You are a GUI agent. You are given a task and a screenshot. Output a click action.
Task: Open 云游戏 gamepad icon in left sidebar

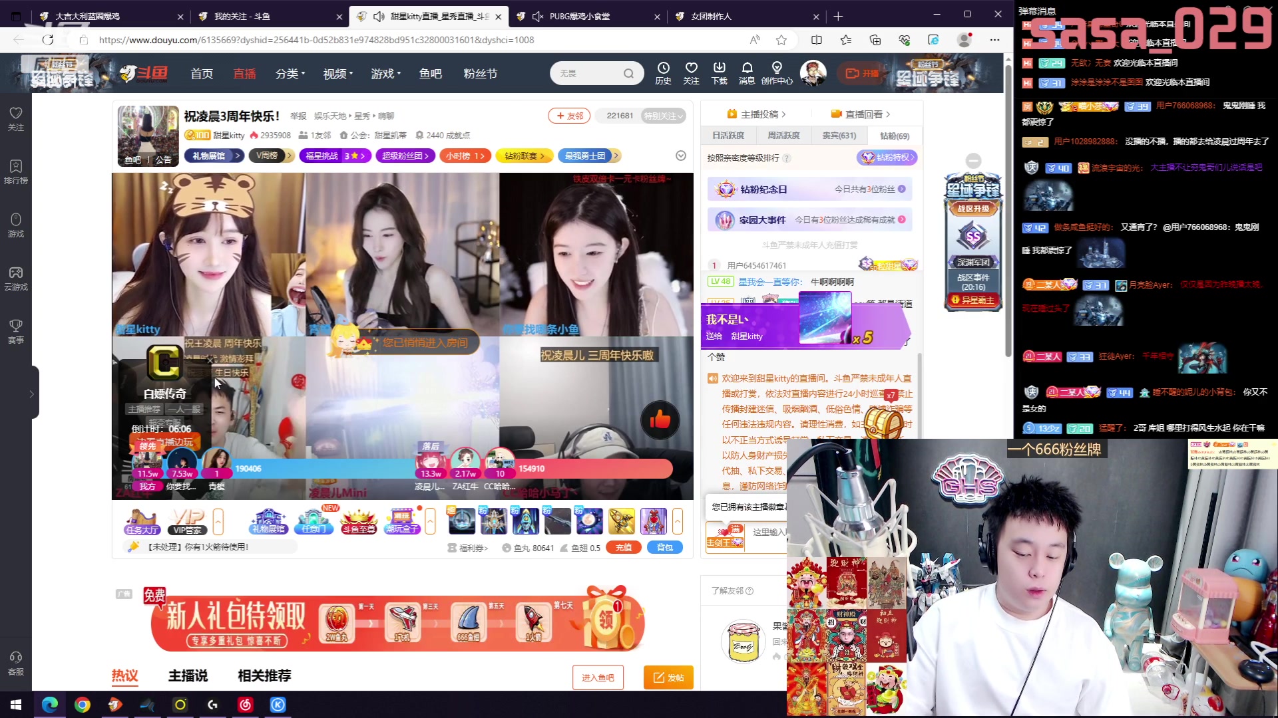16,278
